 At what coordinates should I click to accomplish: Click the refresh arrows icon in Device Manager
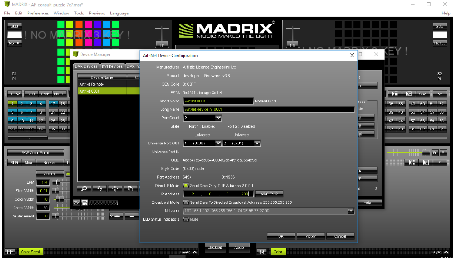point(100,189)
